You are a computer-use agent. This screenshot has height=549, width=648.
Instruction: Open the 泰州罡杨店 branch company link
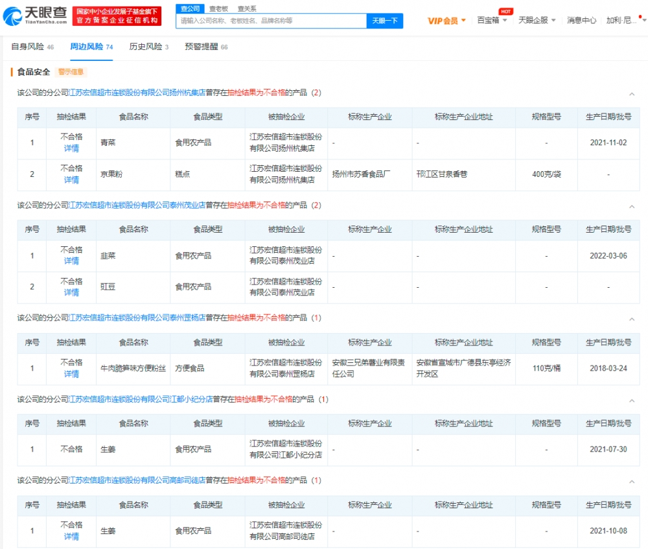[137, 318]
